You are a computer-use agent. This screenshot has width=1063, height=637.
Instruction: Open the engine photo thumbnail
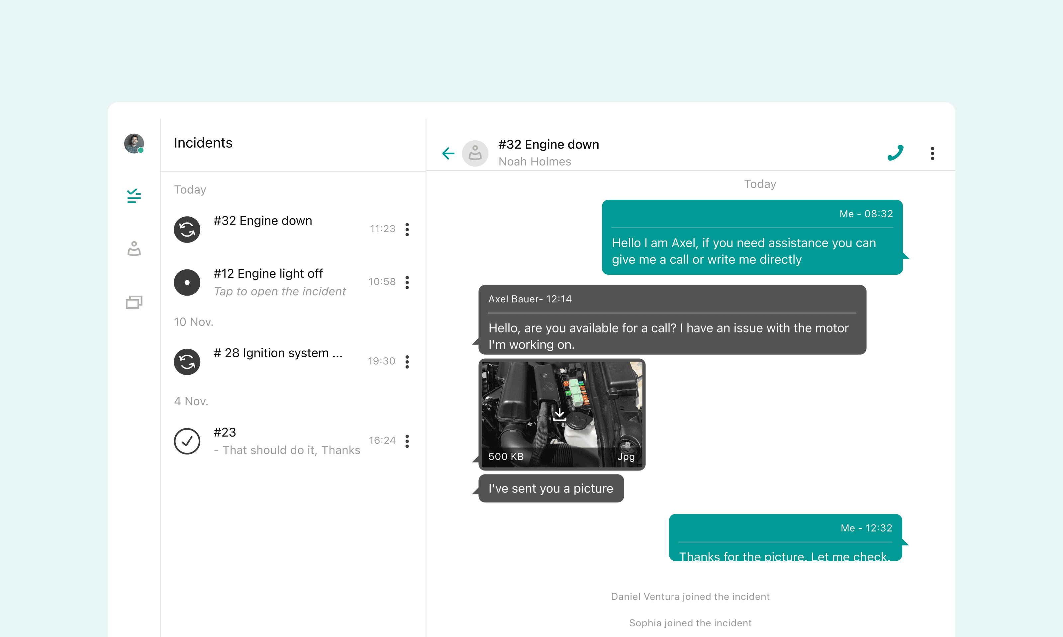click(x=602, y=395)
